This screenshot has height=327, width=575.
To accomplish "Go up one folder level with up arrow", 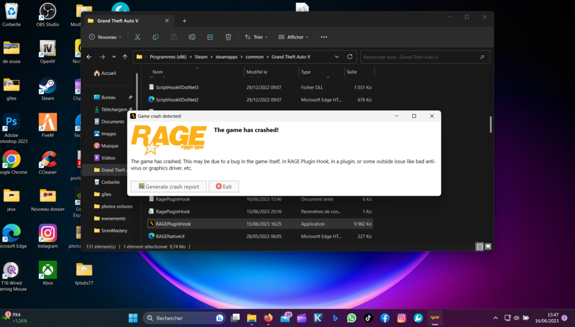I will (125, 57).
